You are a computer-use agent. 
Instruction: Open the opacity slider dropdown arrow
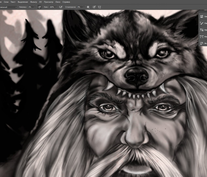click(x=35, y=7)
